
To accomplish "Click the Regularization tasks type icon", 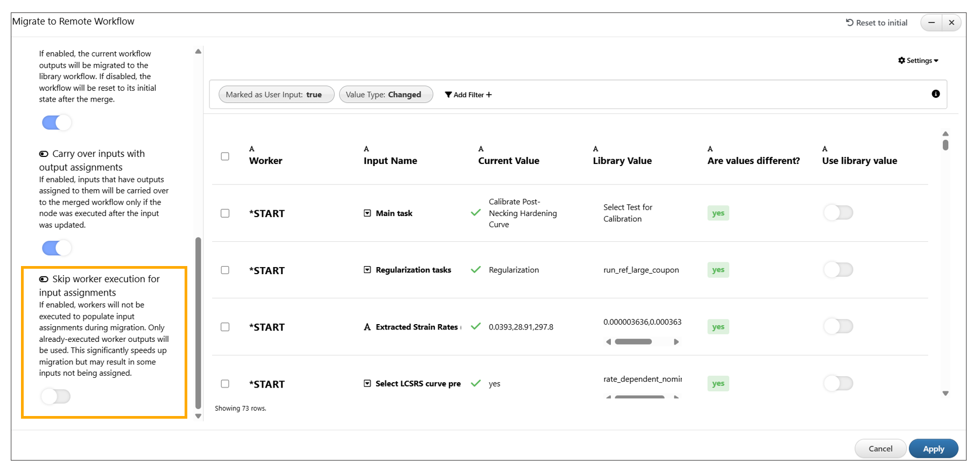I will (x=367, y=270).
